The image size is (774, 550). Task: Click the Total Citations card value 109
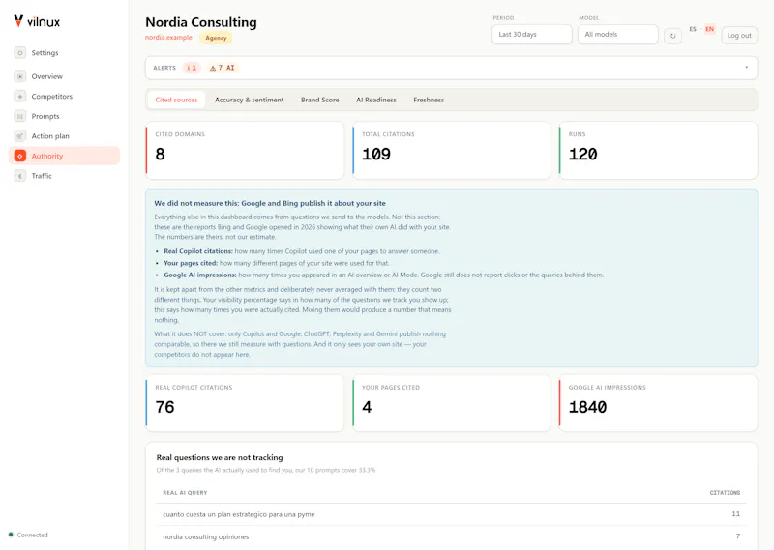coord(376,155)
